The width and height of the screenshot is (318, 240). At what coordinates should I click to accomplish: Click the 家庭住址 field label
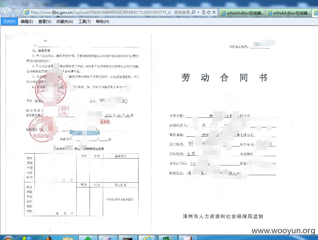click(x=177, y=173)
